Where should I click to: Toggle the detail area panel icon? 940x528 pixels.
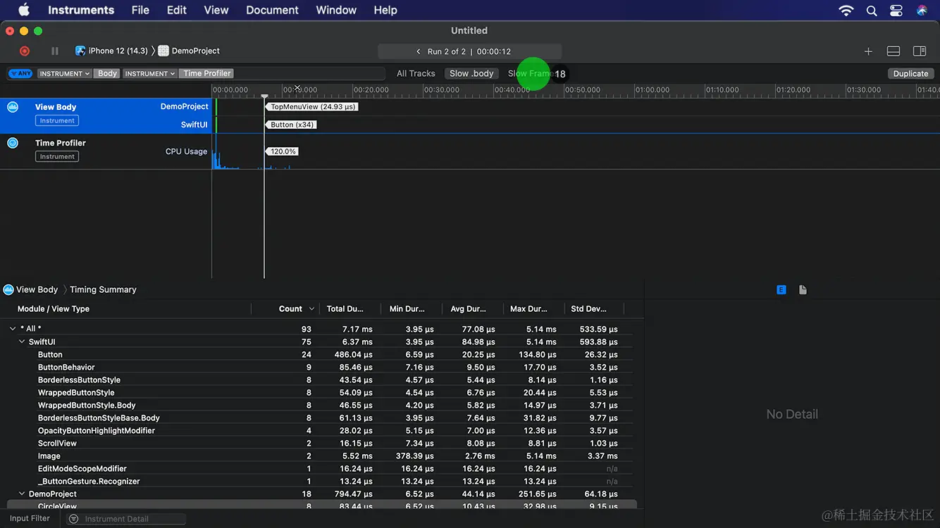[x=893, y=51]
